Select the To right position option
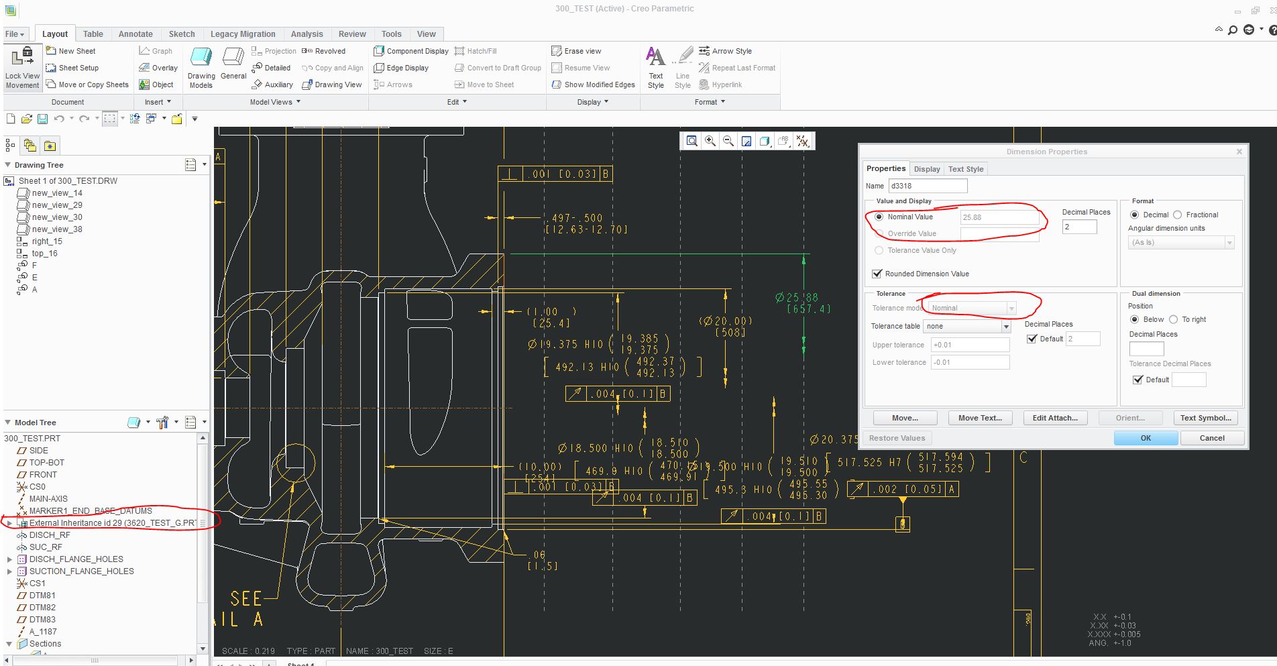This screenshot has width=1277, height=666. (1174, 319)
